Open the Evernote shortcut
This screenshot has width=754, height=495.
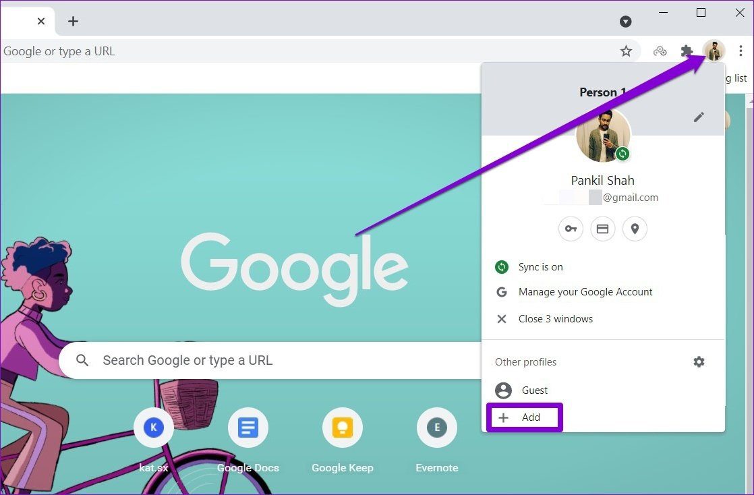(436, 440)
